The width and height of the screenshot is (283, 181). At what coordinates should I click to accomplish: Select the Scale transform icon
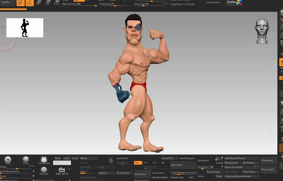point(47,3)
